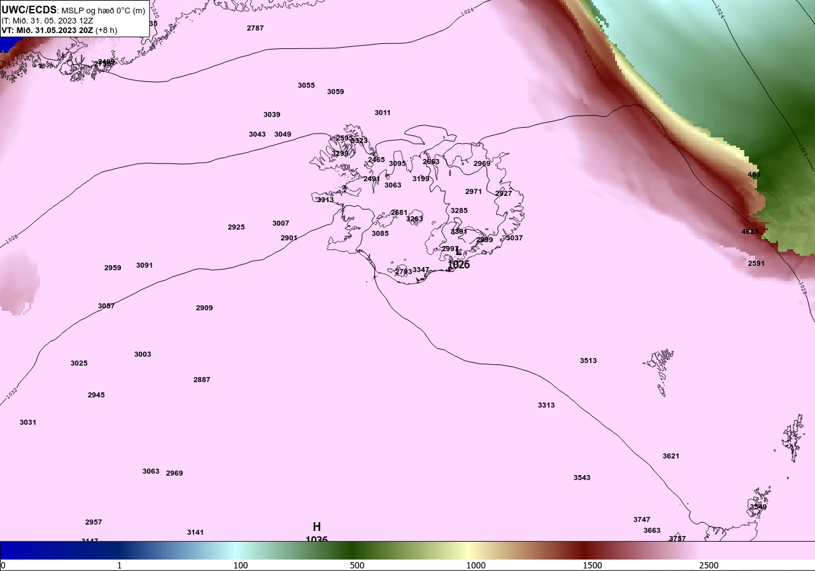Click the 3057 height value
Viewport: 815px width, 571px height.
point(106,306)
